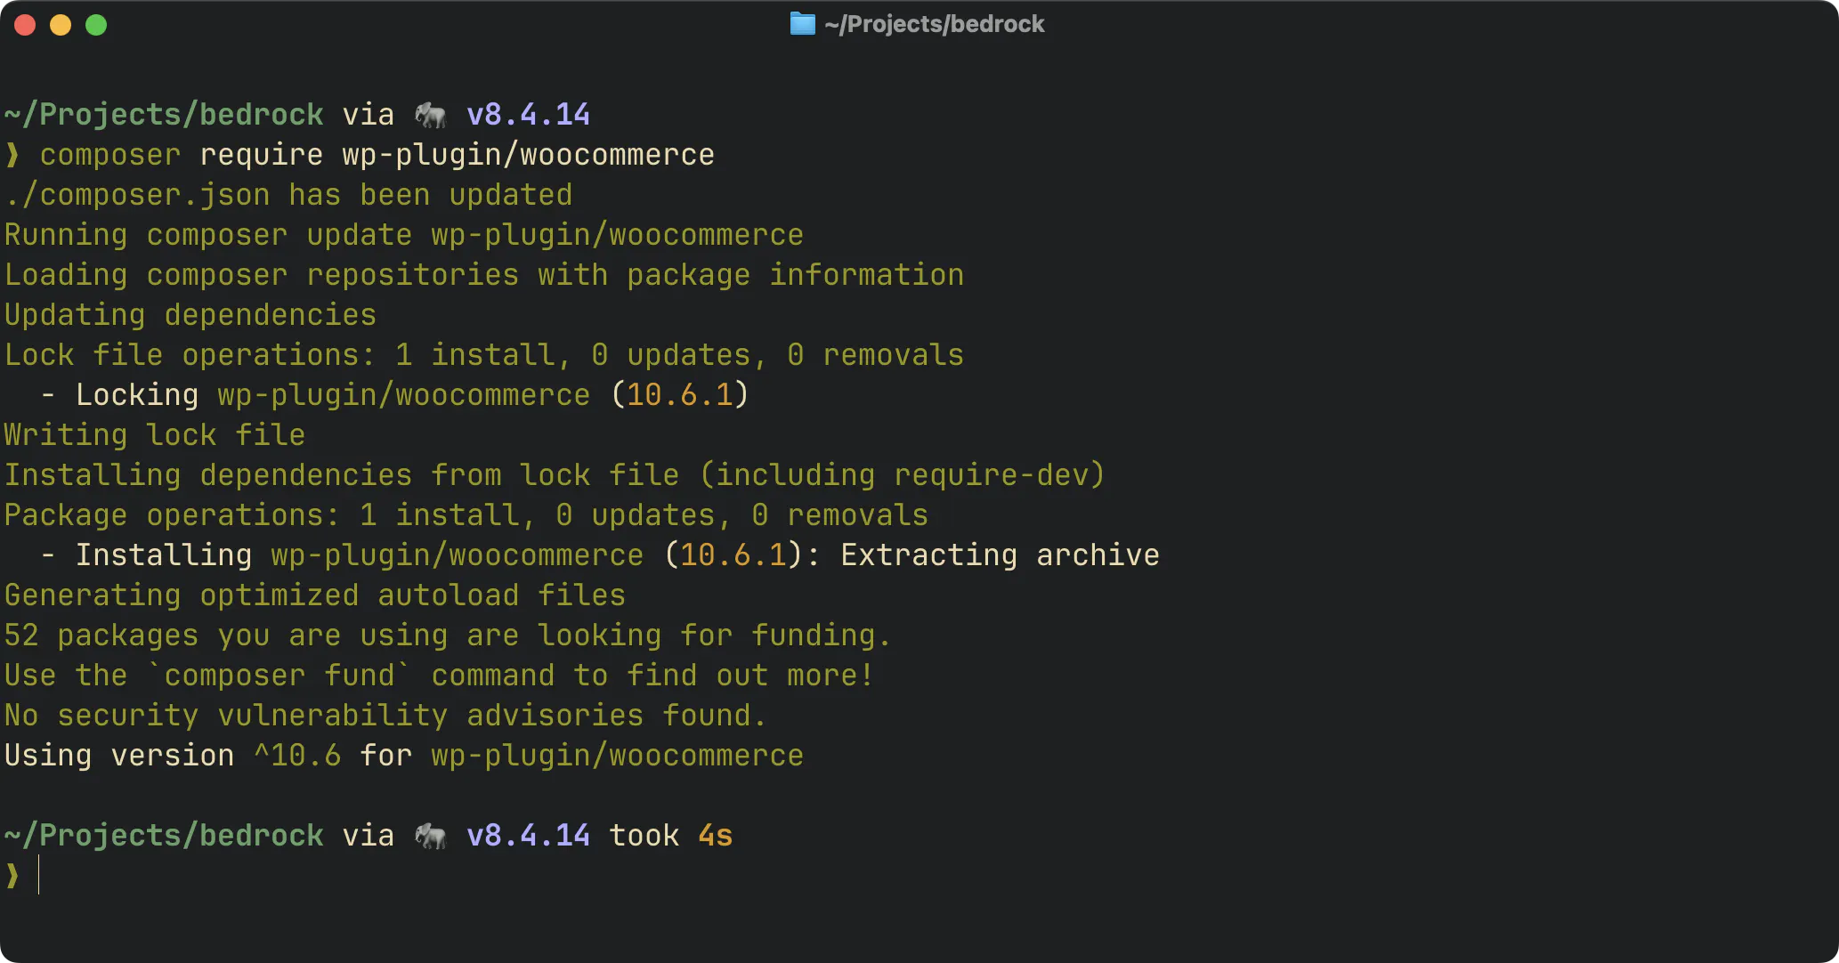Click '52 packages you are using' line
The height and width of the screenshot is (963, 1839).
tap(448, 635)
